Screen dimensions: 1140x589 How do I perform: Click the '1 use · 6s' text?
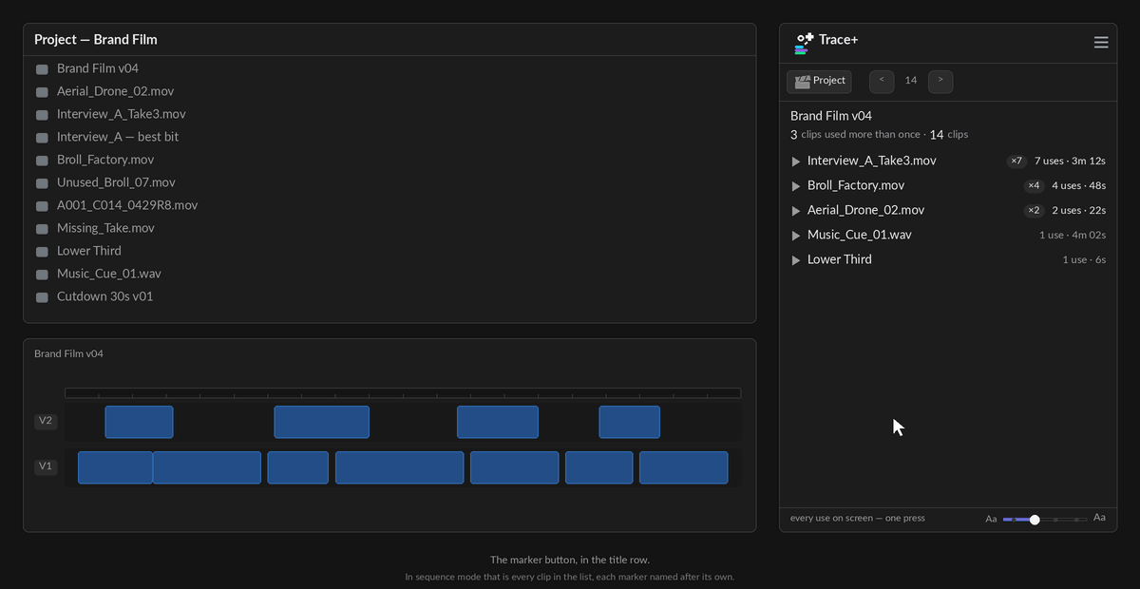(x=1084, y=259)
